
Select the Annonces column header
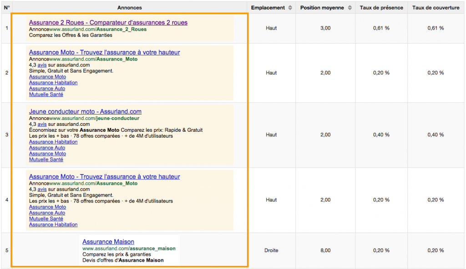(x=130, y=8)
